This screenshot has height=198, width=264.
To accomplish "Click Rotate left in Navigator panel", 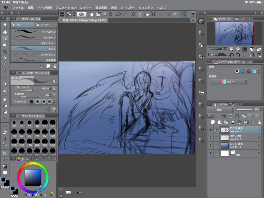I will click(232, 55).
